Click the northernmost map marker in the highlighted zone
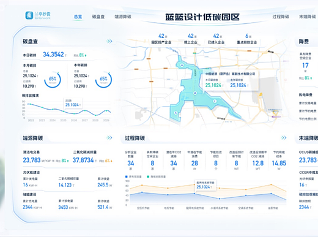Viewport: 318px width, 239px height. tap(182, 65)
